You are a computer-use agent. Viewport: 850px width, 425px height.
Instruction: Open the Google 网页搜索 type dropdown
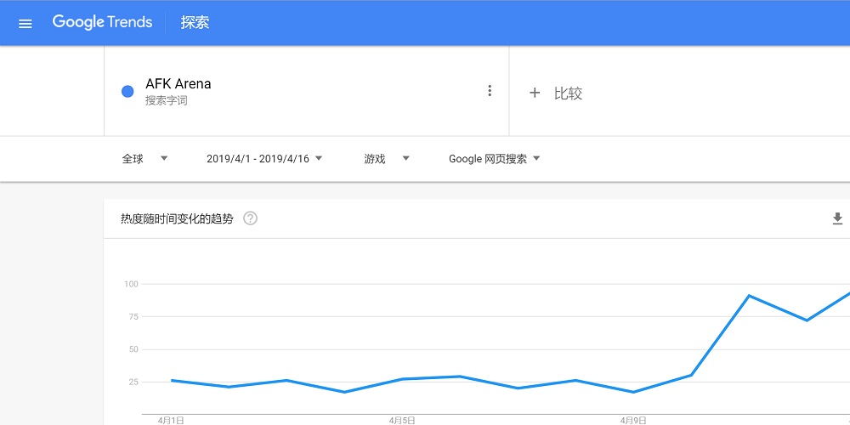pos(495,159)
